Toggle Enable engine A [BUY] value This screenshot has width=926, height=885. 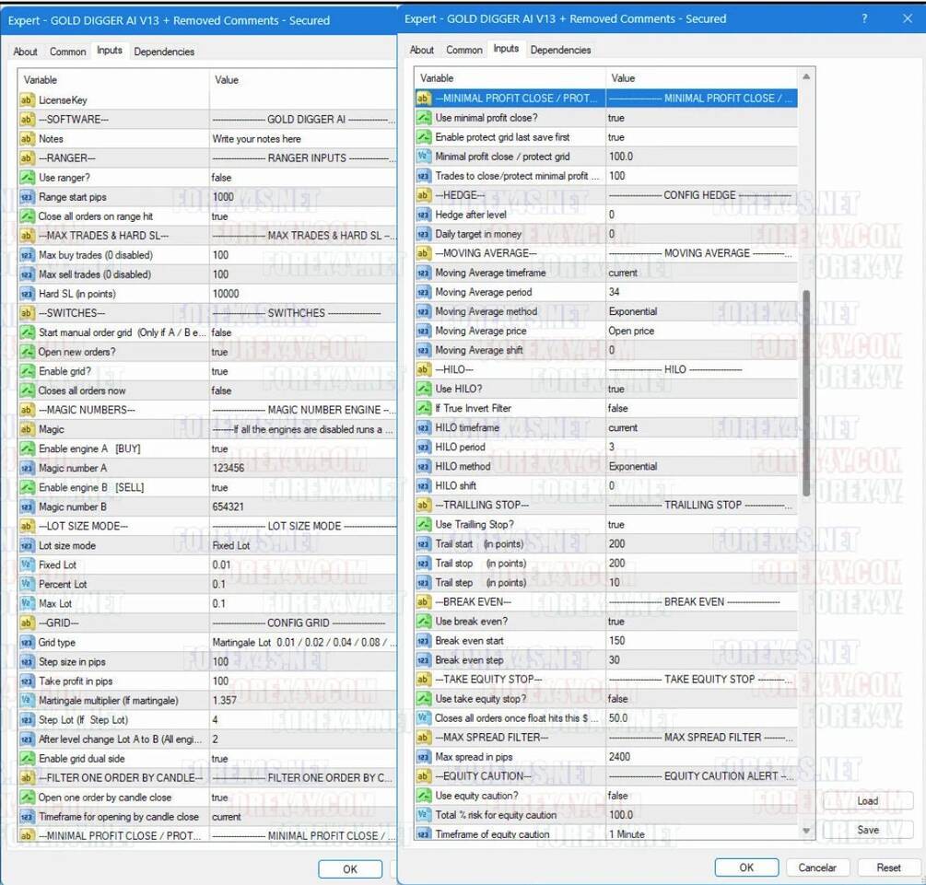[302, 448]
